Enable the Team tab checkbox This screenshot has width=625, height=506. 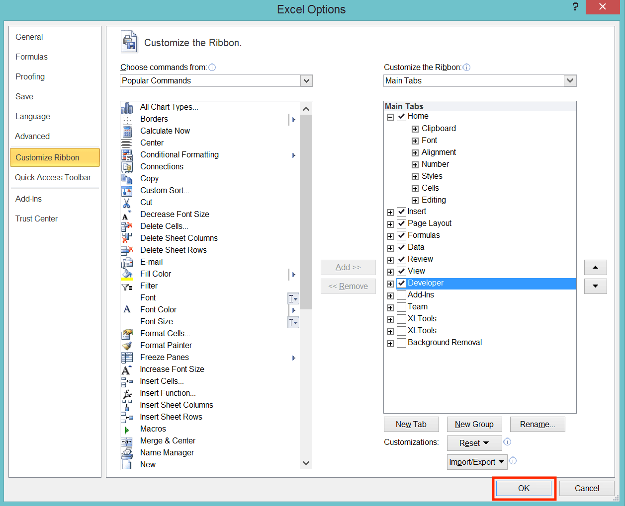coord(402,307)
